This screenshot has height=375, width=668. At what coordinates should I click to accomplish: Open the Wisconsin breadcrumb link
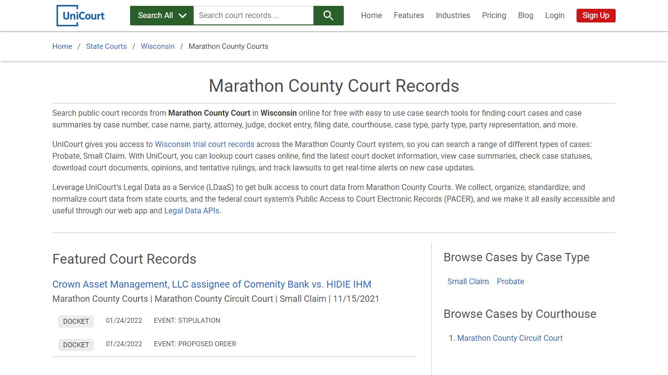157,46
